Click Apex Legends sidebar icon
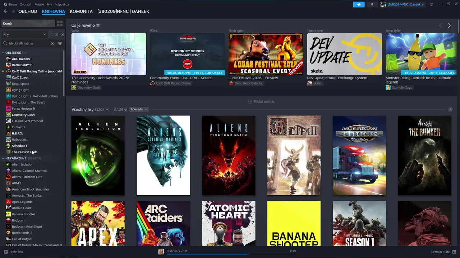 (x=8, y=202)
